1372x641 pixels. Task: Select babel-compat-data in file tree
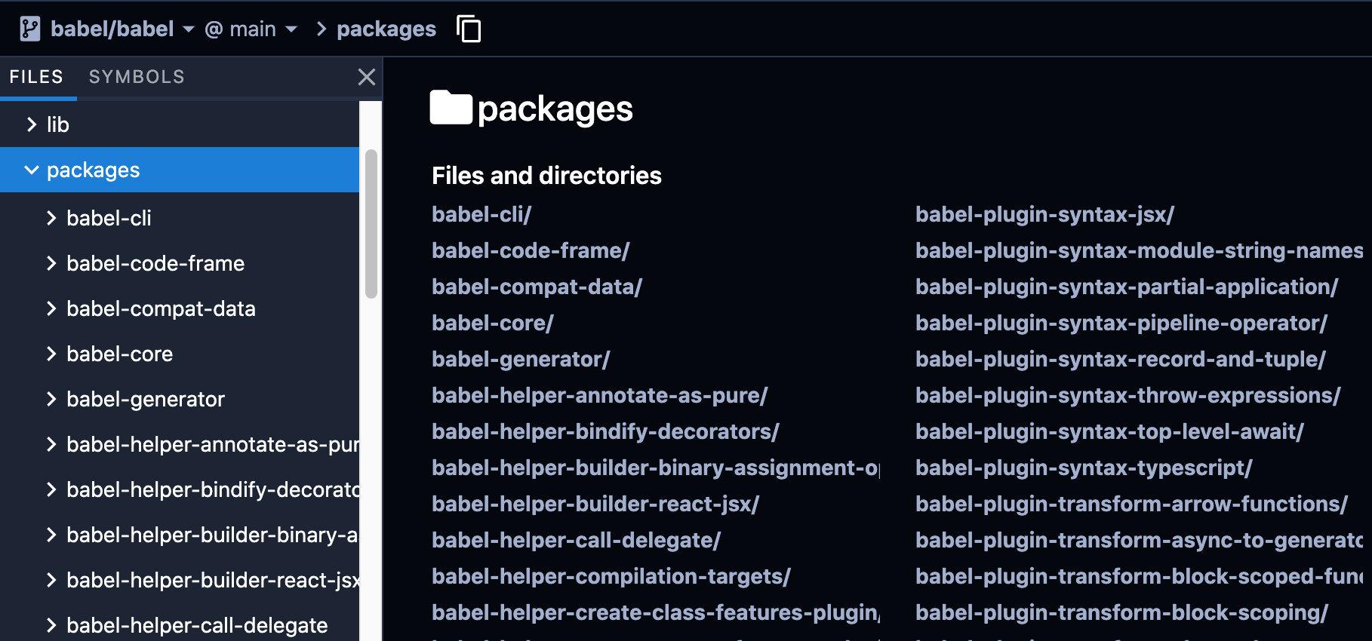click(161, 309)
